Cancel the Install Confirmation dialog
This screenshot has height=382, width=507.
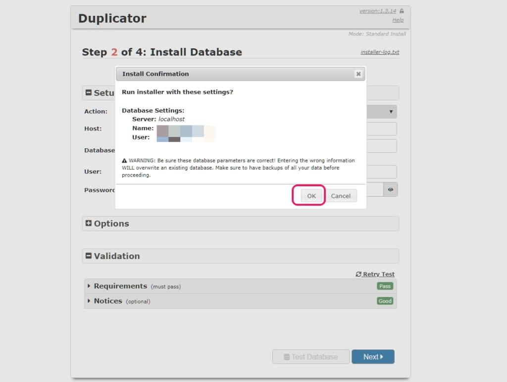[x=341, y=196]
